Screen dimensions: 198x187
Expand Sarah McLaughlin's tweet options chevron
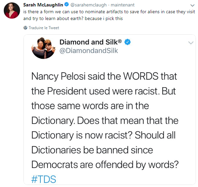(192, 5)
